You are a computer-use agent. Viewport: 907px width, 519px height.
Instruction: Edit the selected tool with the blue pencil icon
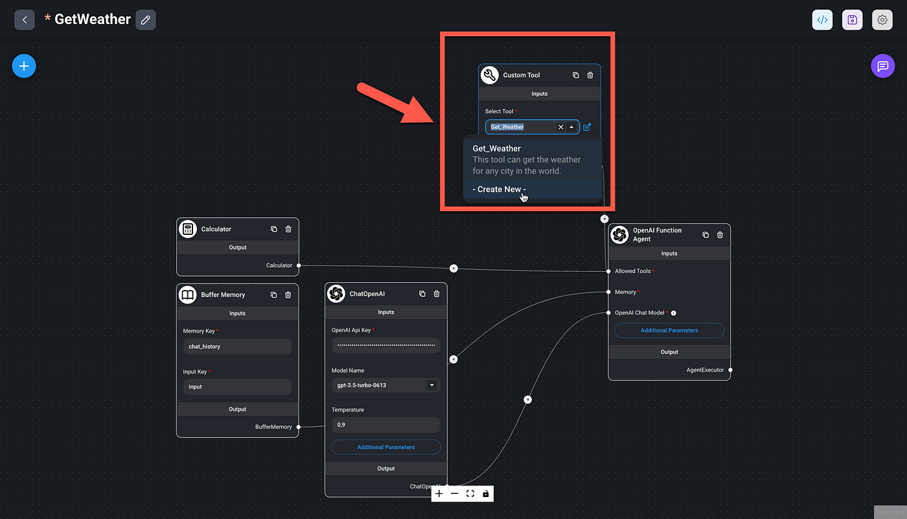pos(587,127)
